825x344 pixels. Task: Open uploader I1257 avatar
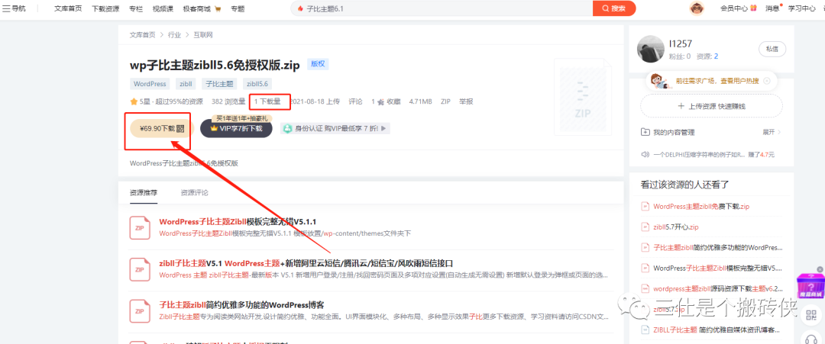[650, 49]
